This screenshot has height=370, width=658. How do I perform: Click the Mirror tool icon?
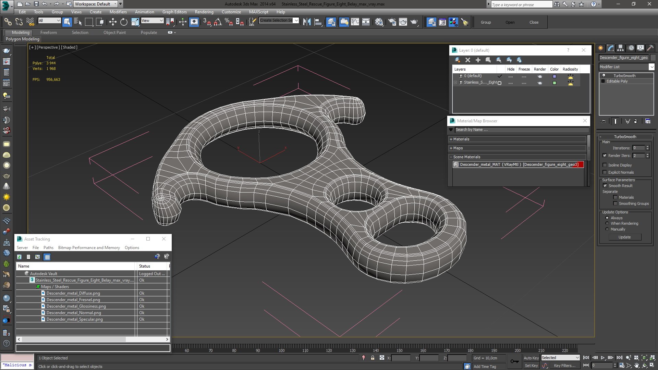pos(307,22)
